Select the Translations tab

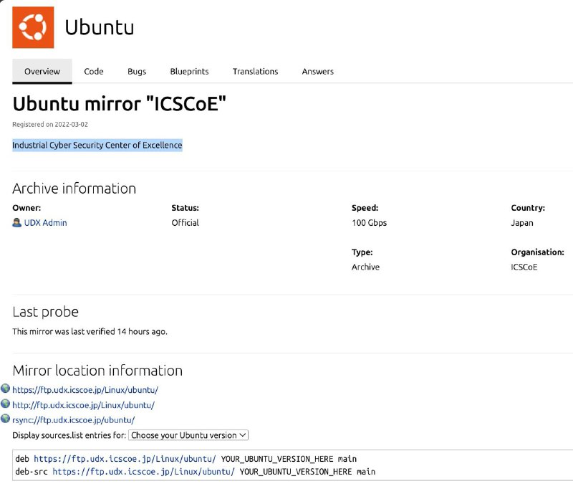(x=256, y=71)
